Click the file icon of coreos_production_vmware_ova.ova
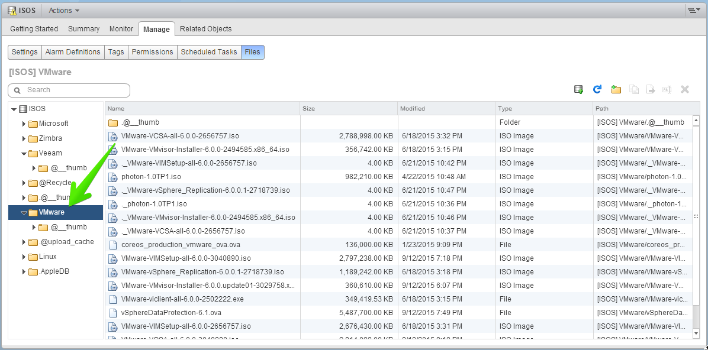 113,245
